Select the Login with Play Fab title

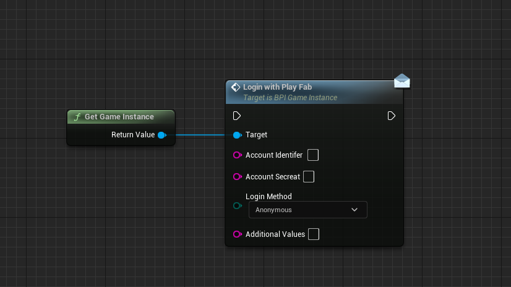[277, 87]
